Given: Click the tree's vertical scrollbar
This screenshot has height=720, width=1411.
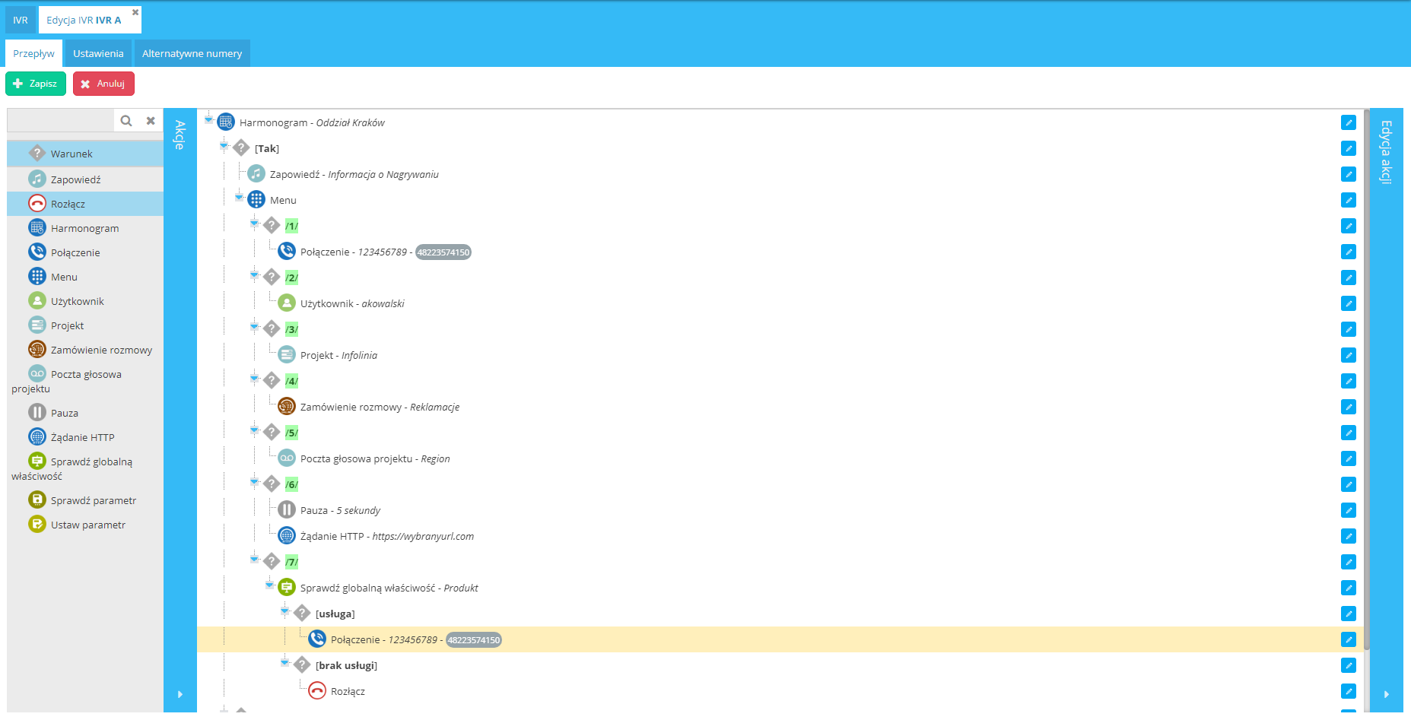Looking at the screenshot, I should coord(1366,380).
